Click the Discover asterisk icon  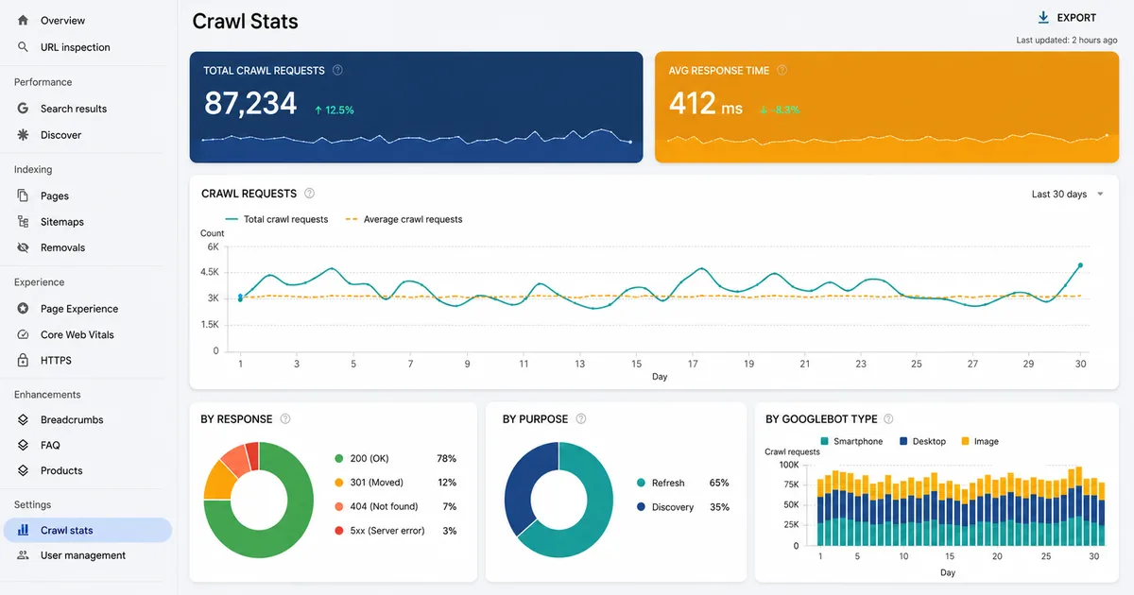[x=24, y=135]
